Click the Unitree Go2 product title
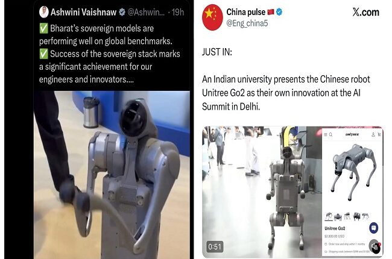The width and height of the screenshot is (392, 259). pos(335,228)
